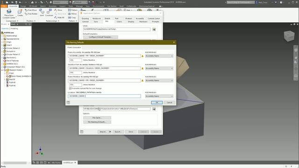Select End of Features in model browser
299x168 pixels.
13,61
